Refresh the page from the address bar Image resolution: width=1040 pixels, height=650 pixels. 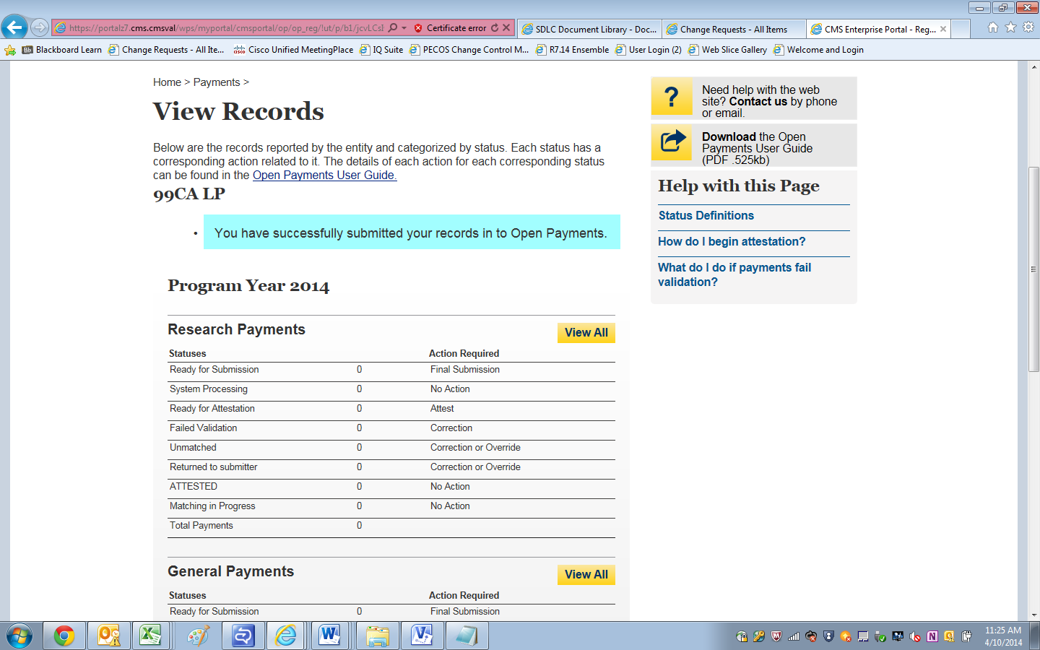point(495,28)
